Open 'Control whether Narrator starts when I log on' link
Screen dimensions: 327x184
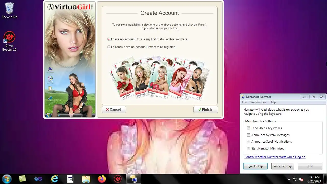tap(275, 157)
